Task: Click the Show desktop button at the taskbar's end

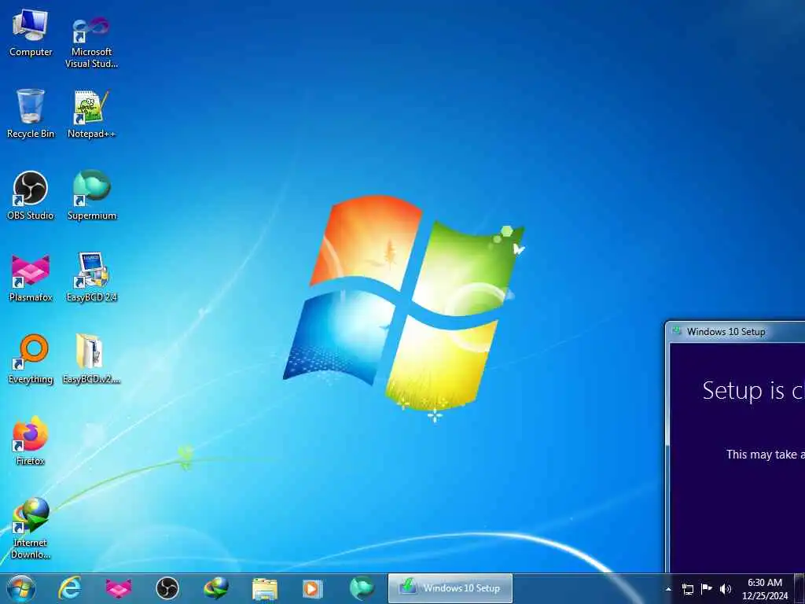Action: tap(799, 588)
